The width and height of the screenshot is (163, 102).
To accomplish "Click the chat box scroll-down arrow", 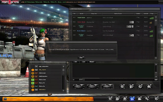I will pos(156,76).
